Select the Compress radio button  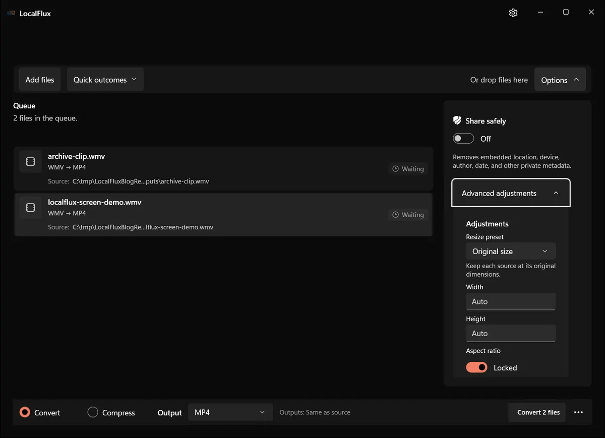click(x=93, y=412)
